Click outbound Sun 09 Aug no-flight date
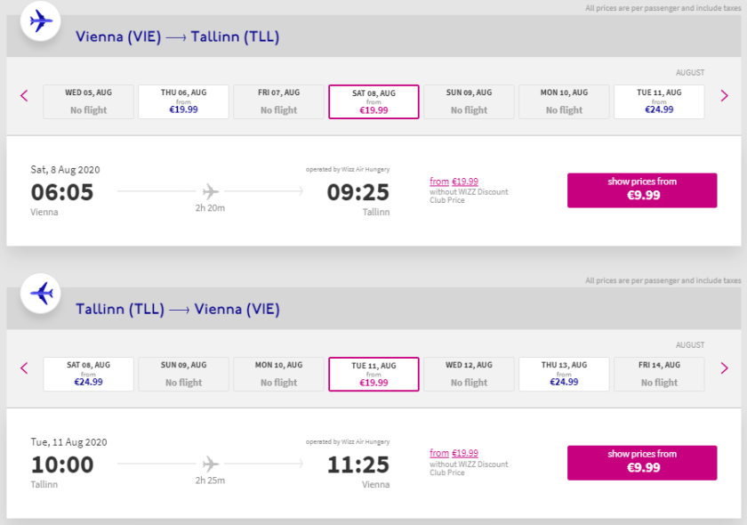 (x=469, y=101)
